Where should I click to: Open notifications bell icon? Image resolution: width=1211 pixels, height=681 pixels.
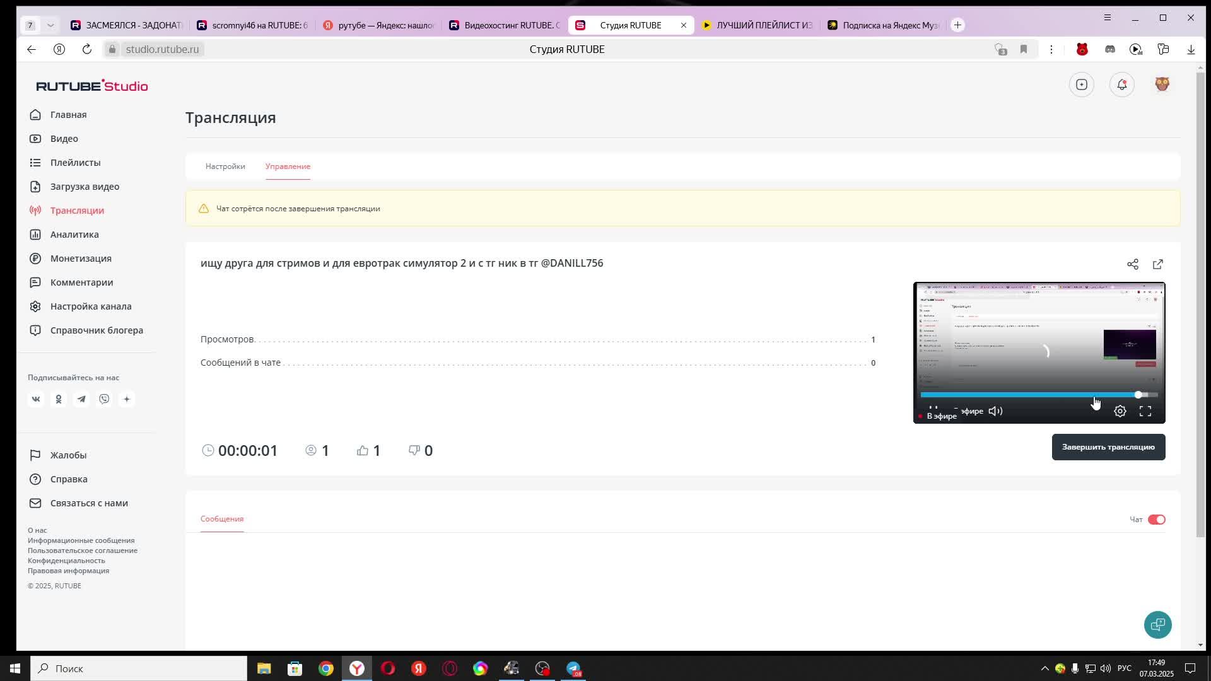(1121, 84)
